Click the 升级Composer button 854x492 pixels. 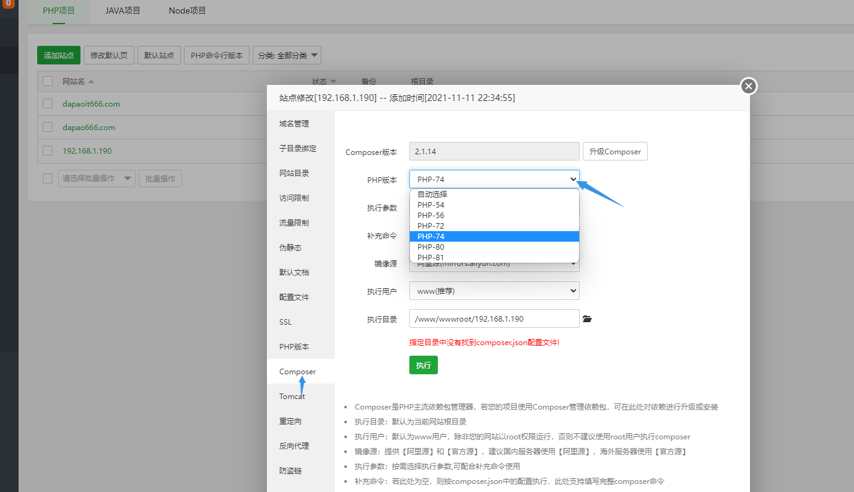[615, 152]
